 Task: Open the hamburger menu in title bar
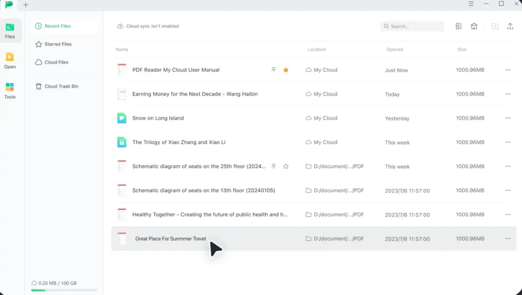471,4
